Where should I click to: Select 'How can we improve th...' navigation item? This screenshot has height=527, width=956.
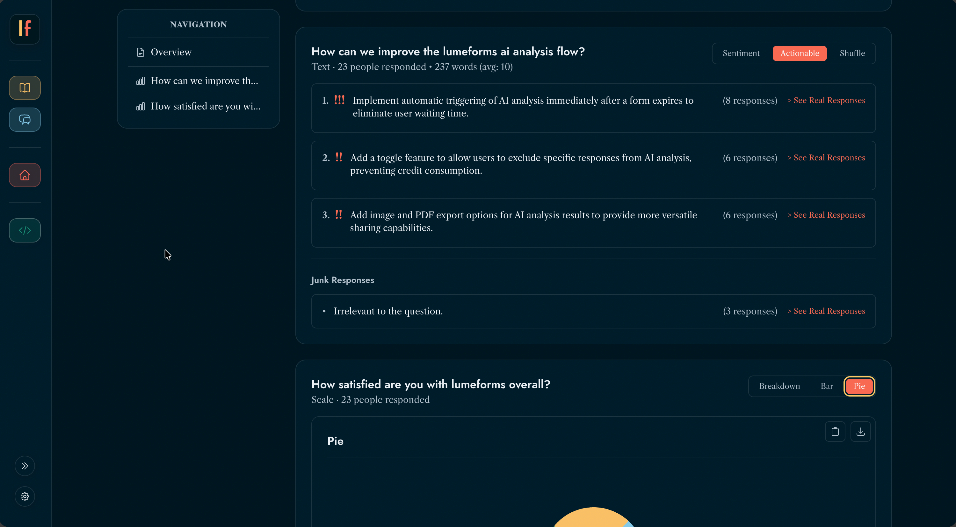tap(204, 81)
